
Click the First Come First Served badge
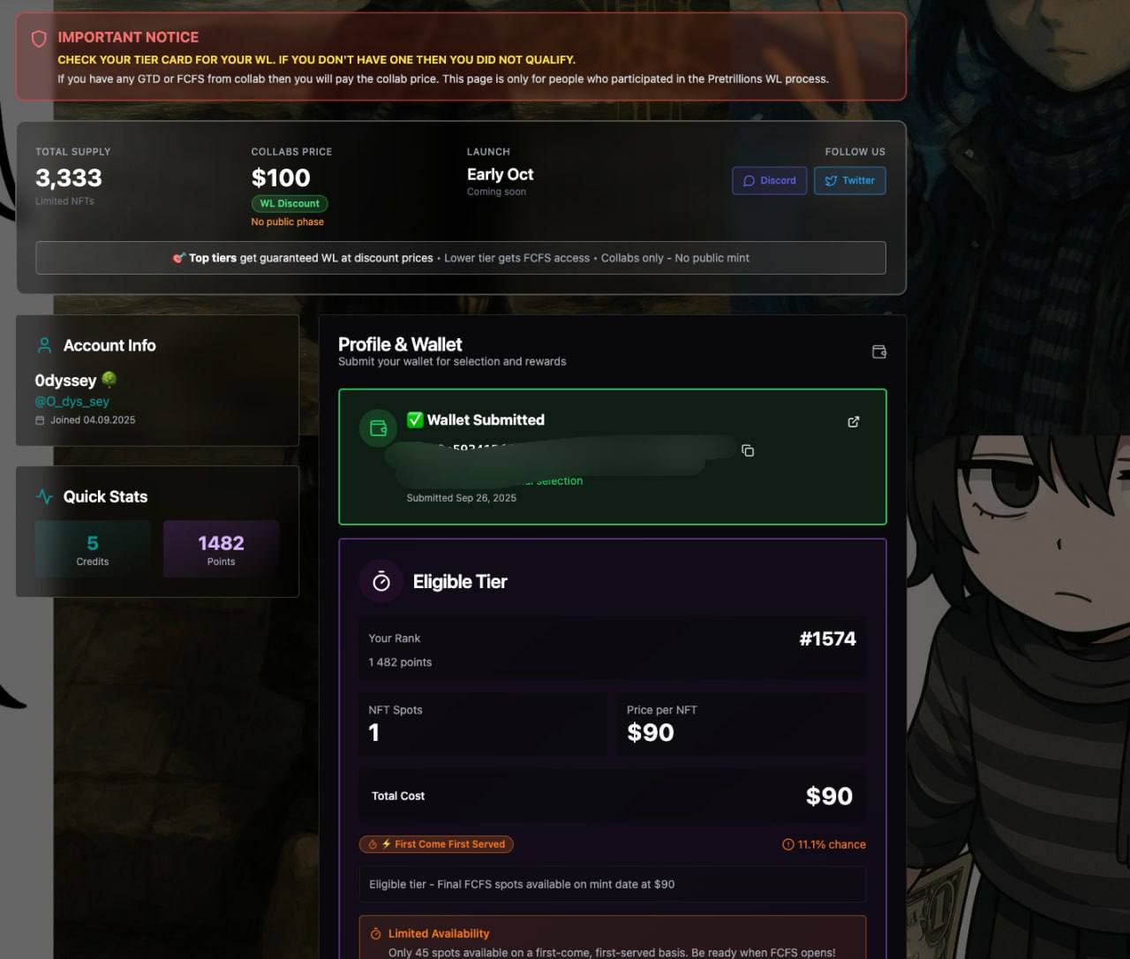[x=436, y=844]
